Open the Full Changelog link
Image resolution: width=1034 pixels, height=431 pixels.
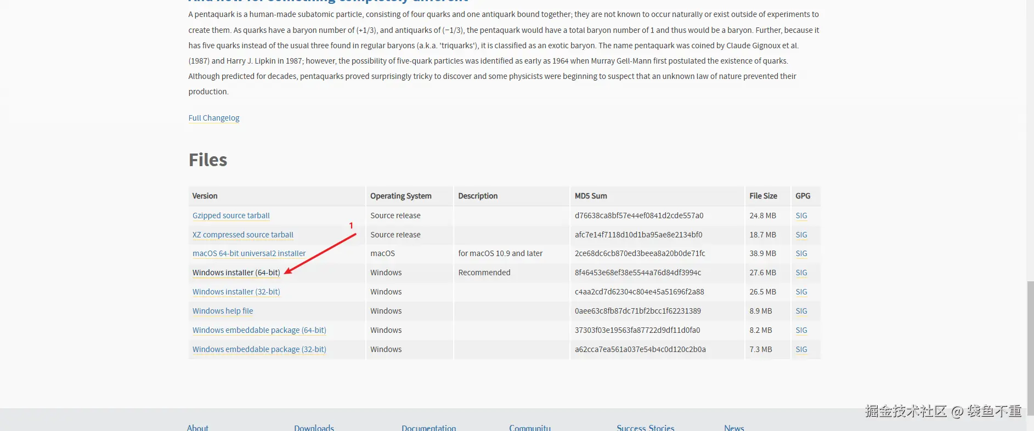tap(214, 118)
